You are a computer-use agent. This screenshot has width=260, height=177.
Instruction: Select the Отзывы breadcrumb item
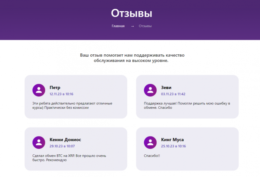pos(145,26)
